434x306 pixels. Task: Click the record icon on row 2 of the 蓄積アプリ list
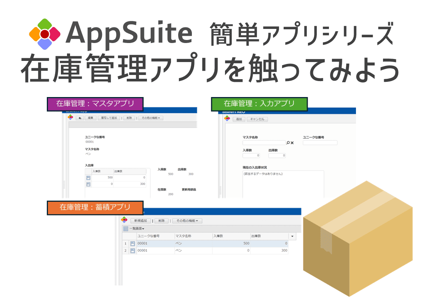(x=132, y=250)
